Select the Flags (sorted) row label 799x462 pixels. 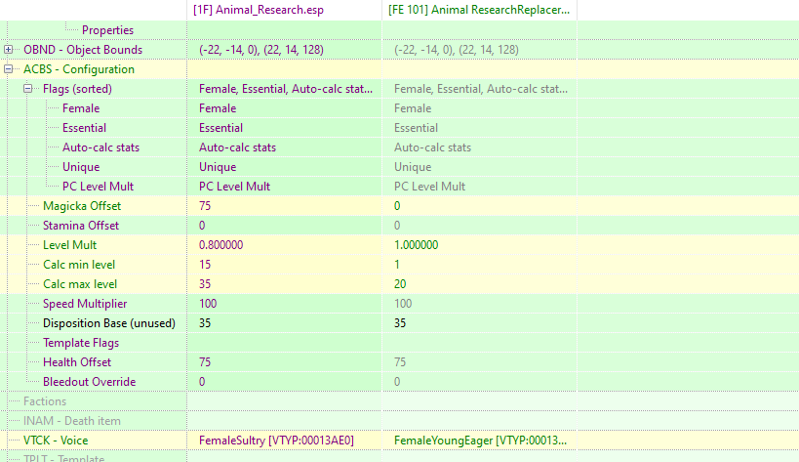(x=77, y=89)
